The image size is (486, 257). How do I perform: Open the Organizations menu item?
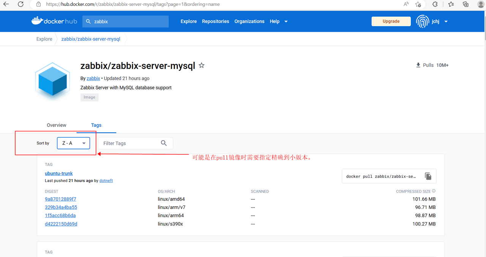249,22
